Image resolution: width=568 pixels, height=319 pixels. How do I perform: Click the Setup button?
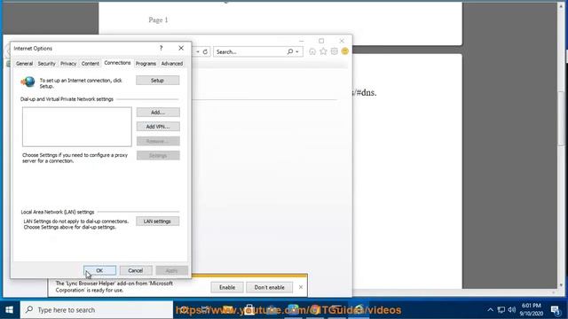[x=158, y=81]
